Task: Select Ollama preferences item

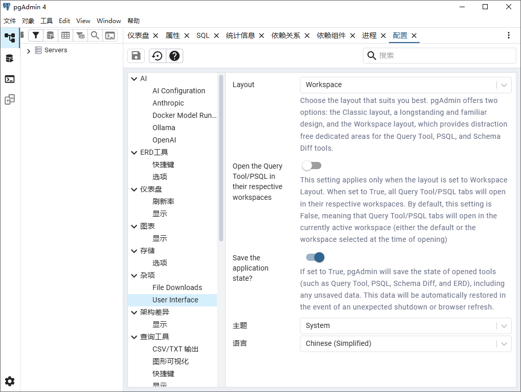Action: click(164, 128)
